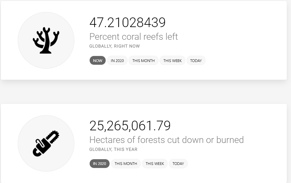Click the chainsaw deforestation icon

point(46,144)
